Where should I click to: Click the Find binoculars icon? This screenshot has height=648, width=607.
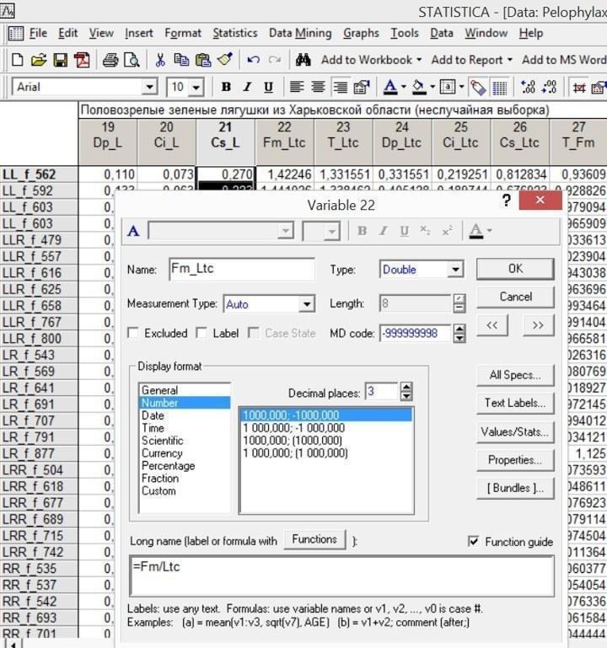[303, 61]
